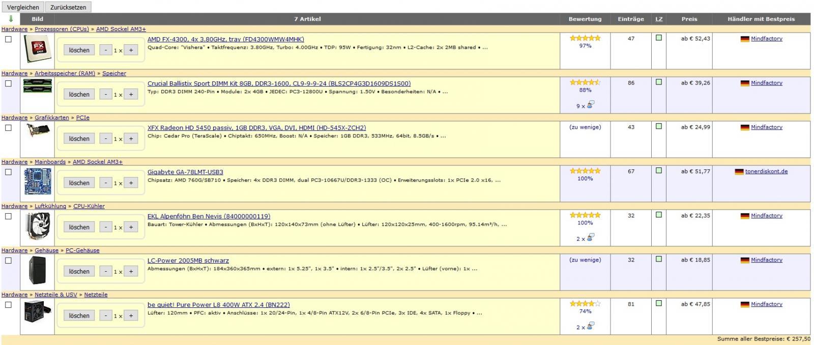Open the be quiet! power supply thumbnail
This screenshot has height=345, width=814.
[38, 311]
